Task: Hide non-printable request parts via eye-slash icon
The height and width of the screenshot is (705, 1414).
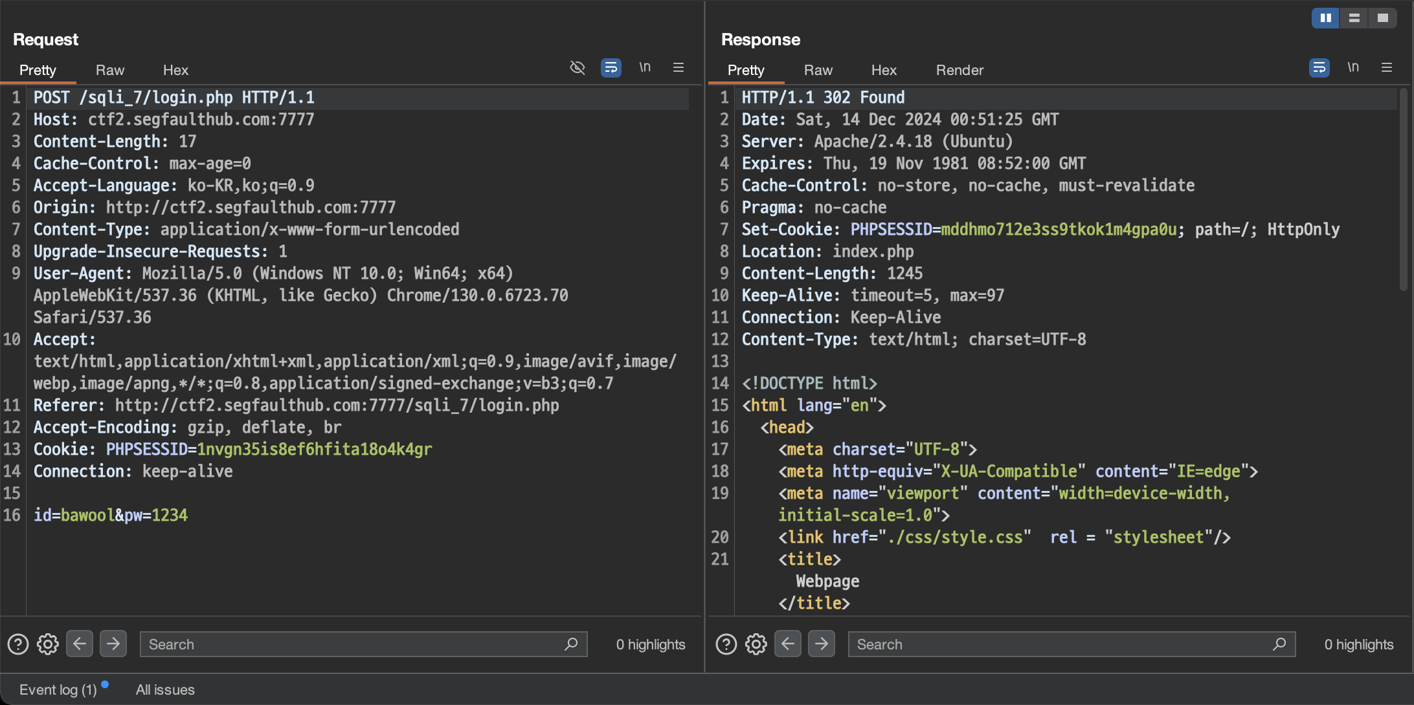Action: point(577,67)
